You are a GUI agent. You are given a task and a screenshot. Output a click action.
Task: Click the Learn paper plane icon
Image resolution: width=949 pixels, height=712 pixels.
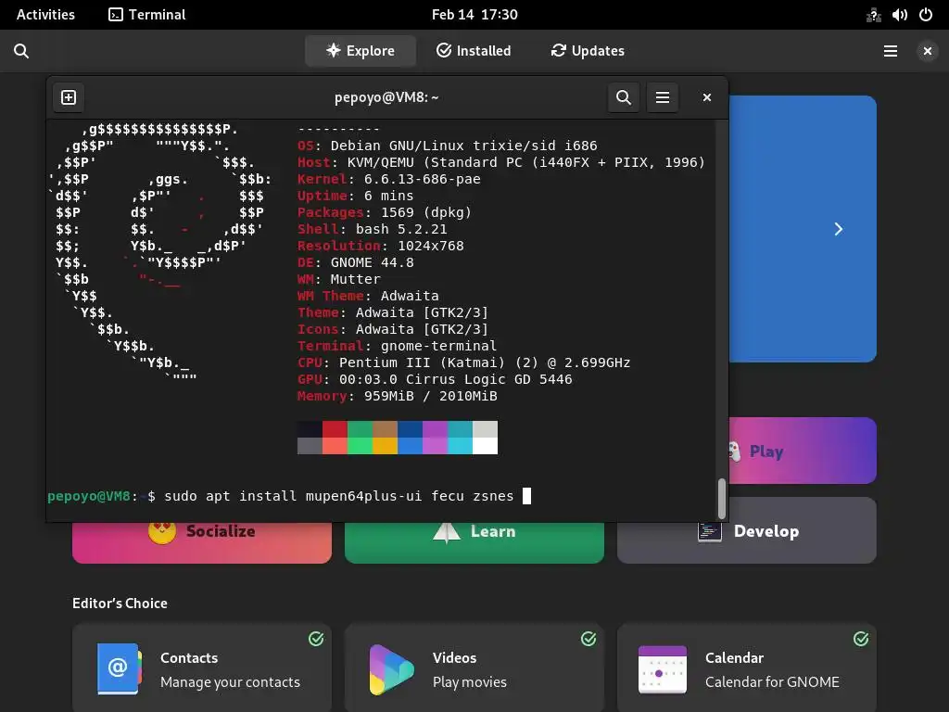pyautogui.click(x=447, y=533)
